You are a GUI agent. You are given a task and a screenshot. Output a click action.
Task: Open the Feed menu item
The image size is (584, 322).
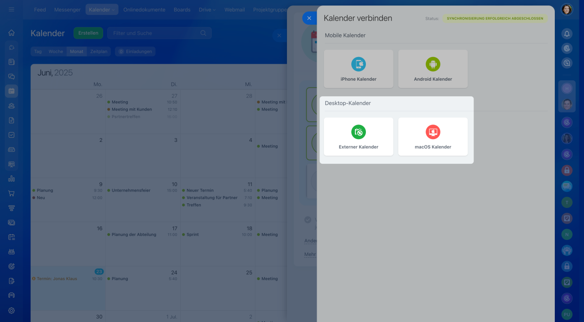[40, 10]
